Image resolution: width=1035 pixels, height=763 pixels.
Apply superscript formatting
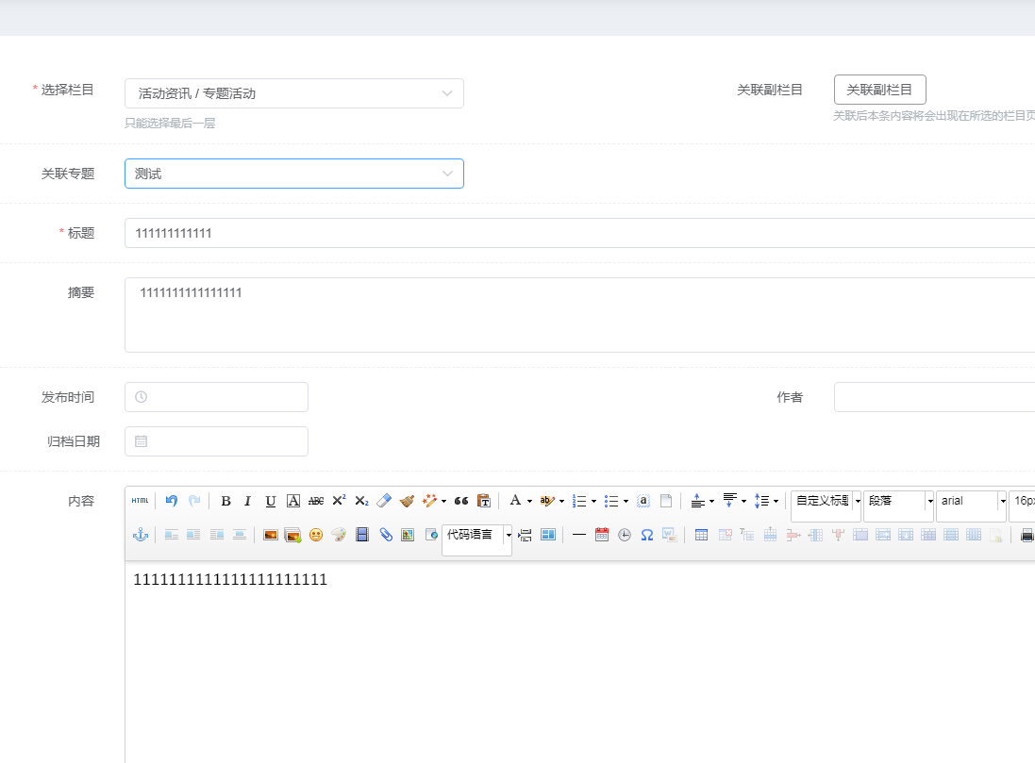pos(339,501)
